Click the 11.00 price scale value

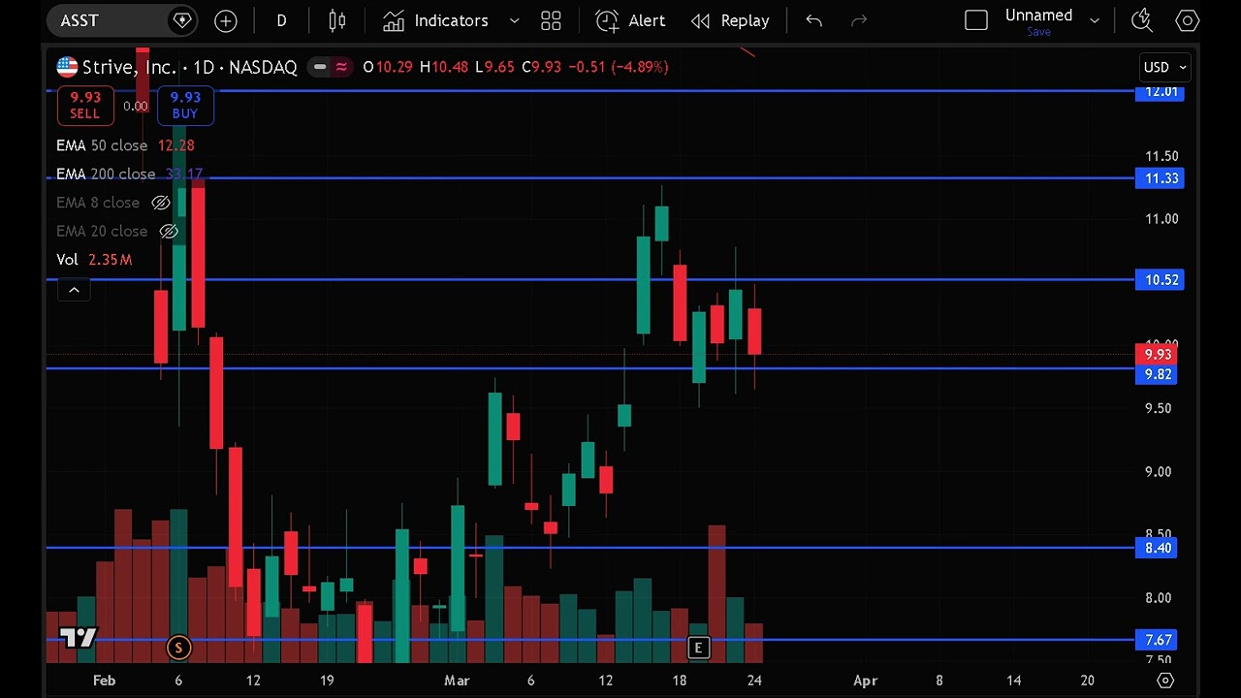click(x=1161, y=219)
